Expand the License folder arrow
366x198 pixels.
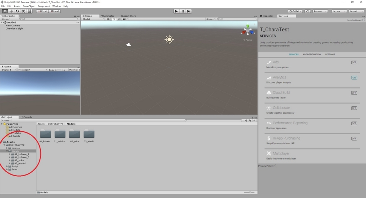click(7, 148)
